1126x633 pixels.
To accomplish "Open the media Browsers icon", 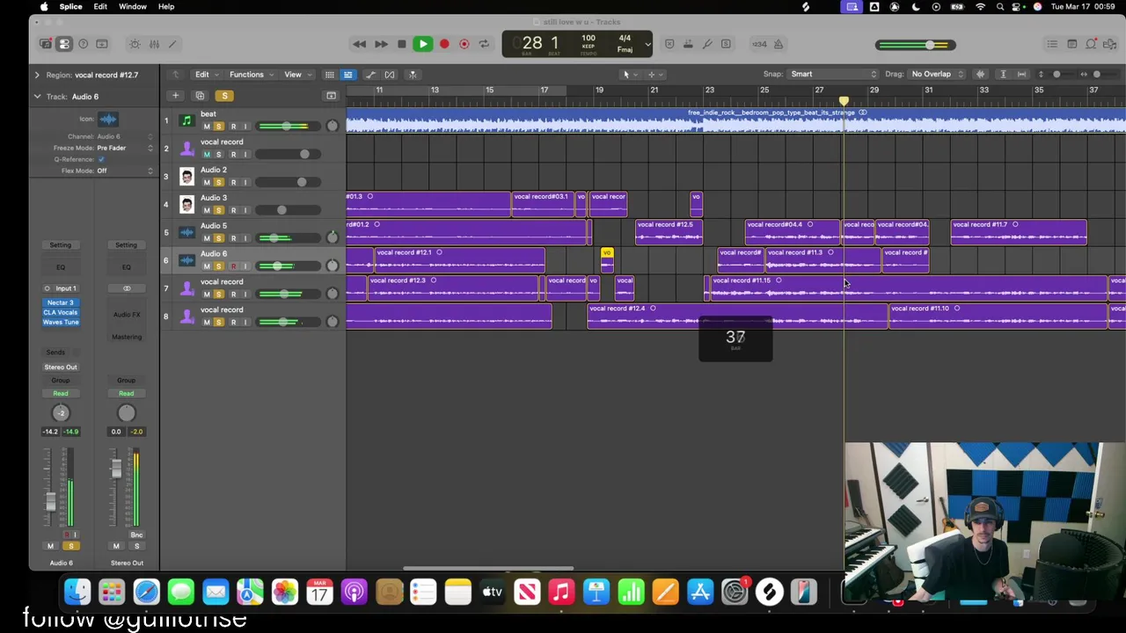I will pos(1110,44).
